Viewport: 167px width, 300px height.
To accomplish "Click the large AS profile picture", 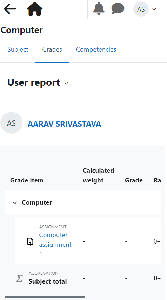I will pos(11,123).
